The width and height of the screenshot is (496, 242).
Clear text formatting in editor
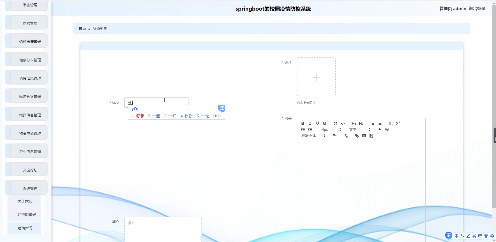[x=346, y=136]
